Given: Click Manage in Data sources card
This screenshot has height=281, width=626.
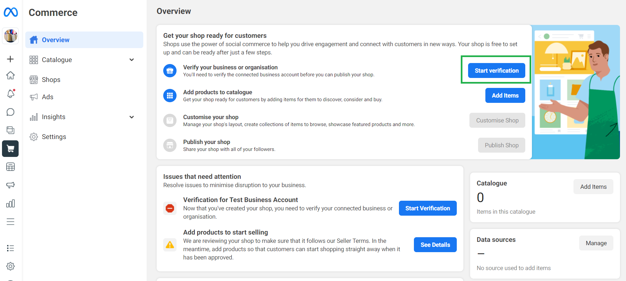Looking at the screenshot, I should (x=596, y=243).
